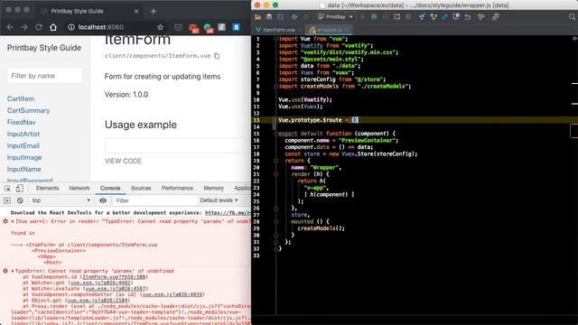
Task: Open Default levels log filter dropdown
Action: coord(219,200)
